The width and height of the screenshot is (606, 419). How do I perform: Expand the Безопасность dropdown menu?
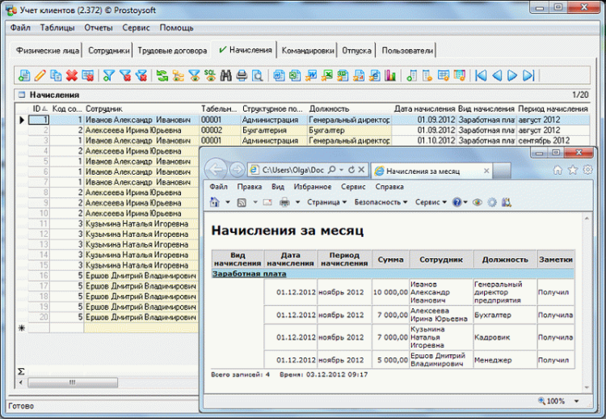[381, 201]
